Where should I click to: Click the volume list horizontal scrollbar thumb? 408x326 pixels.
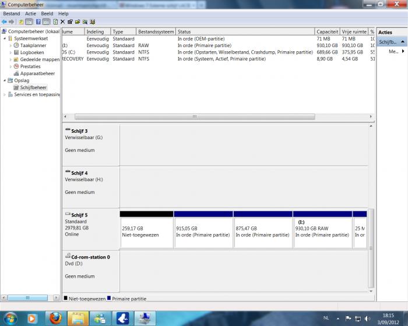(x=195, y=116)
